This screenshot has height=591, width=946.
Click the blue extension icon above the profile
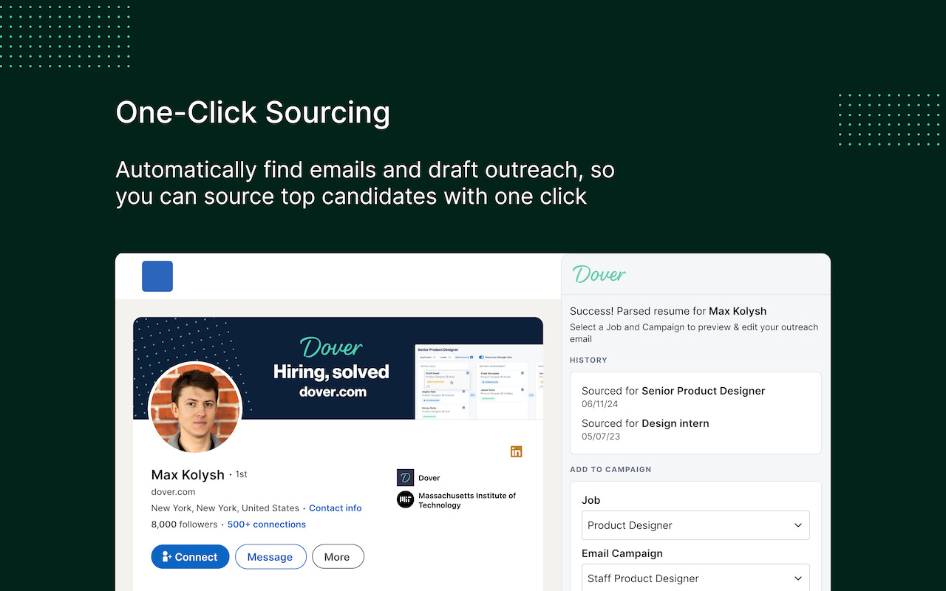pos(157,276)
